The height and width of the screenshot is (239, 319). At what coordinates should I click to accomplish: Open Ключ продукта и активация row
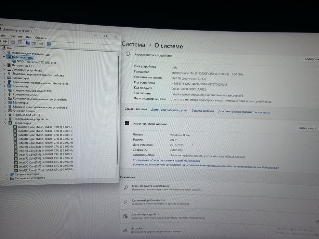[219, 188]
